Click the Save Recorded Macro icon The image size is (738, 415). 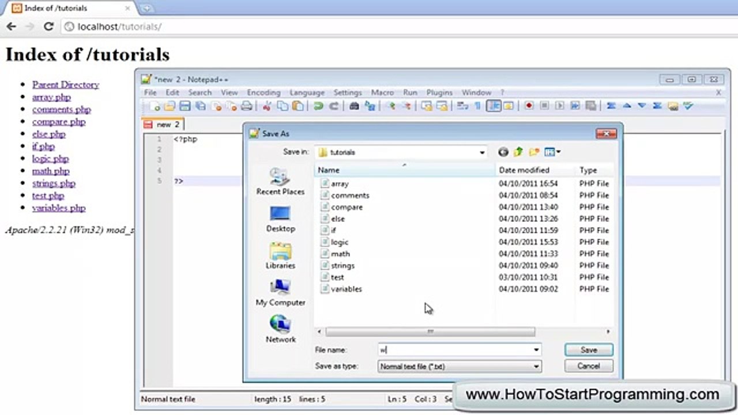[x=591, y=106]
